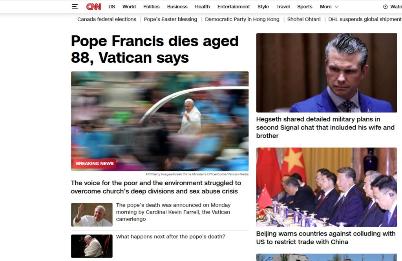Open Beijing warns countries trade headline
The width and height of the screenshot is (402, 261).
click(326, 238)
